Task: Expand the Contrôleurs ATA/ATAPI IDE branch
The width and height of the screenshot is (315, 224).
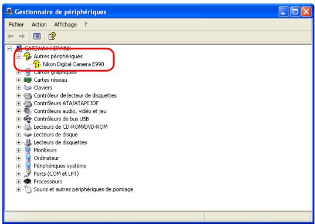Action: point(19,103)
